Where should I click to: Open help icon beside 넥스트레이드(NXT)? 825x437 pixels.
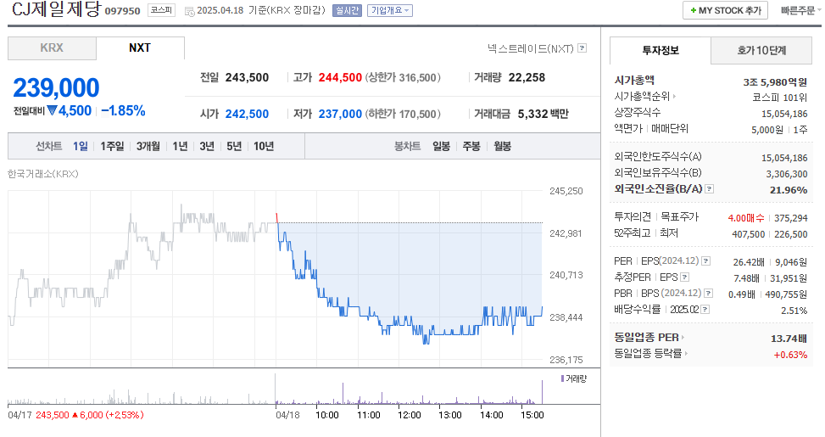(x=582, y=48)
